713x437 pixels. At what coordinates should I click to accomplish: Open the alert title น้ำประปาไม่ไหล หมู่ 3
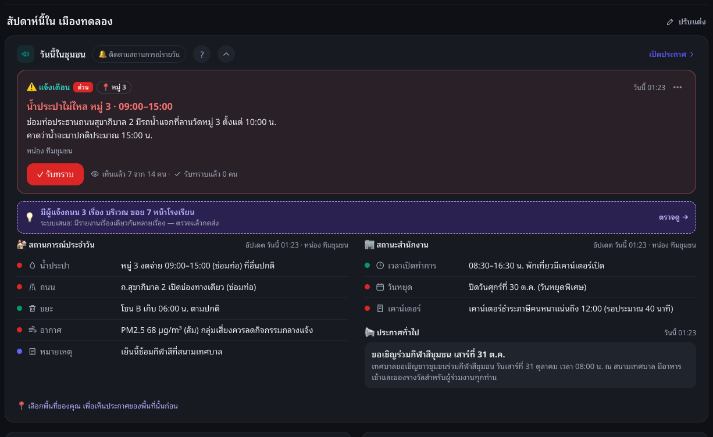click(x=99, y=106)
